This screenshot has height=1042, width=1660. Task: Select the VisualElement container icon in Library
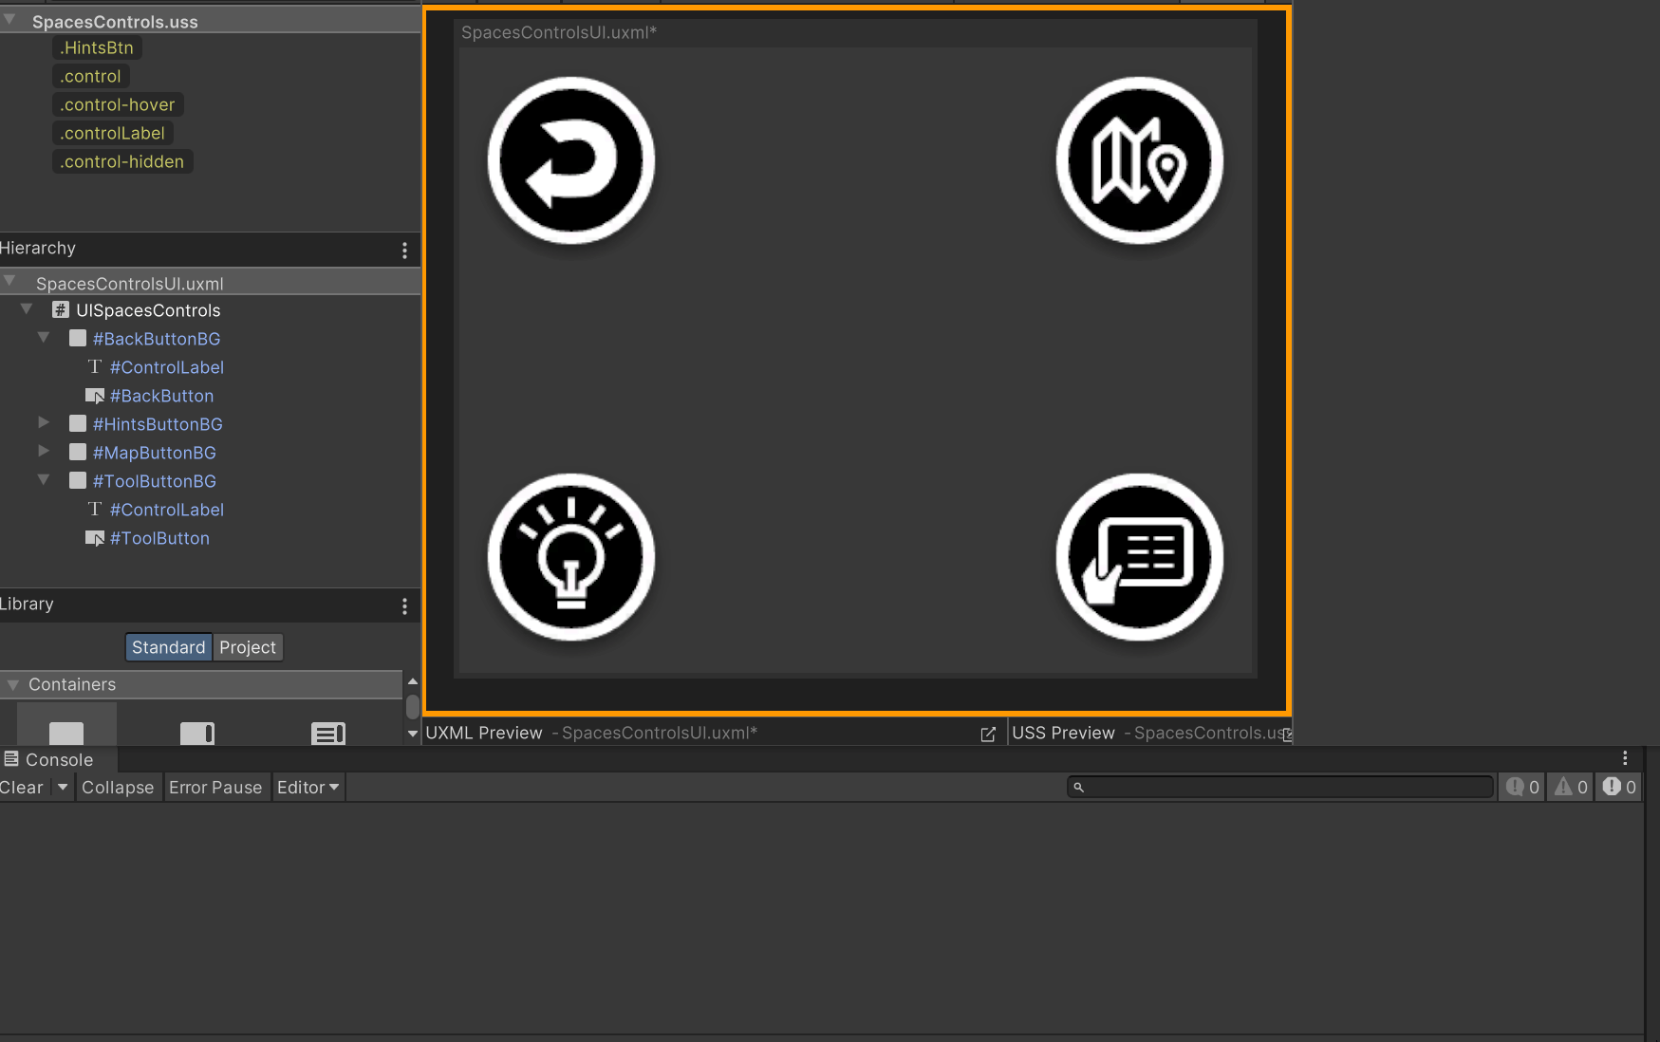[x=65, y=733]
